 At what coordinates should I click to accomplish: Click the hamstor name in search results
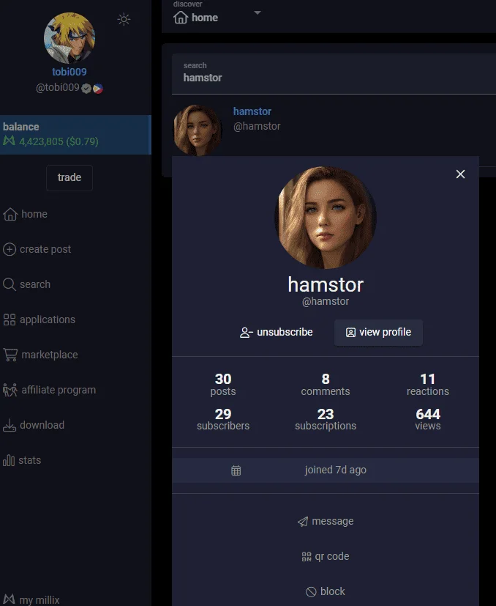pyautogui.click(x=252, y=111)
